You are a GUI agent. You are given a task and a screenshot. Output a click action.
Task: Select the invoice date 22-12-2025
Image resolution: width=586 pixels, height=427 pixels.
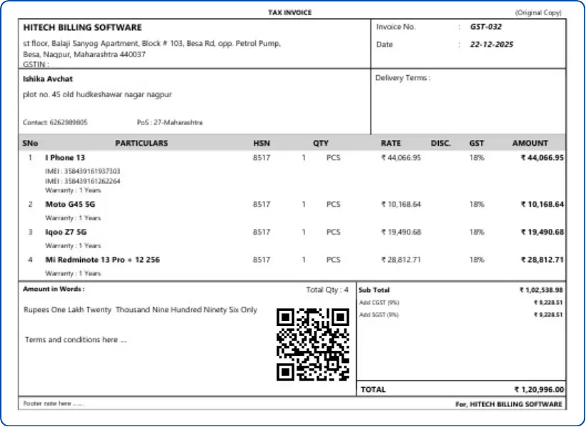tap(491, 44)
